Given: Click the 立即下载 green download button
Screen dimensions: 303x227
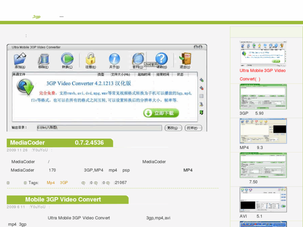Looking at the screenshot, I should coord(161,113).
